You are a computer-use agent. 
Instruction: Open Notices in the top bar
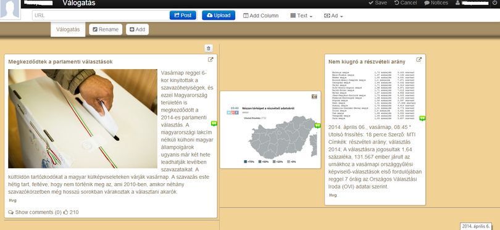click(x=436, y=3)
